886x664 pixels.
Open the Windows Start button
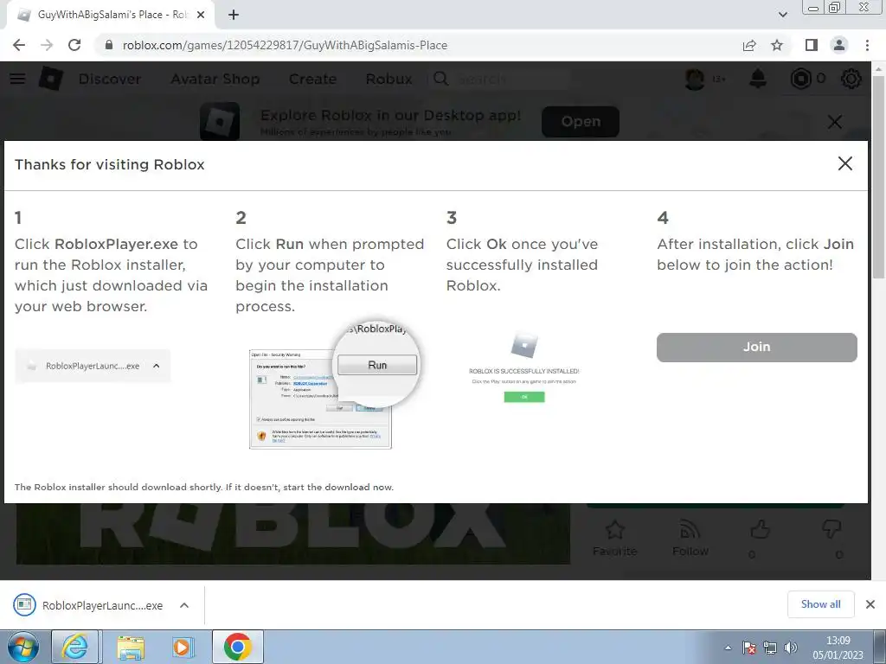coord(22,647)
